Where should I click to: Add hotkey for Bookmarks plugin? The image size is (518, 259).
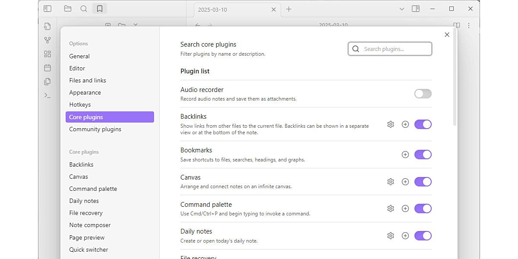tap(405, 155)
